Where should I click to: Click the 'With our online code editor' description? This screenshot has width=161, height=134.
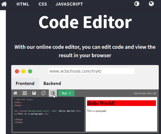click(85, 51)
